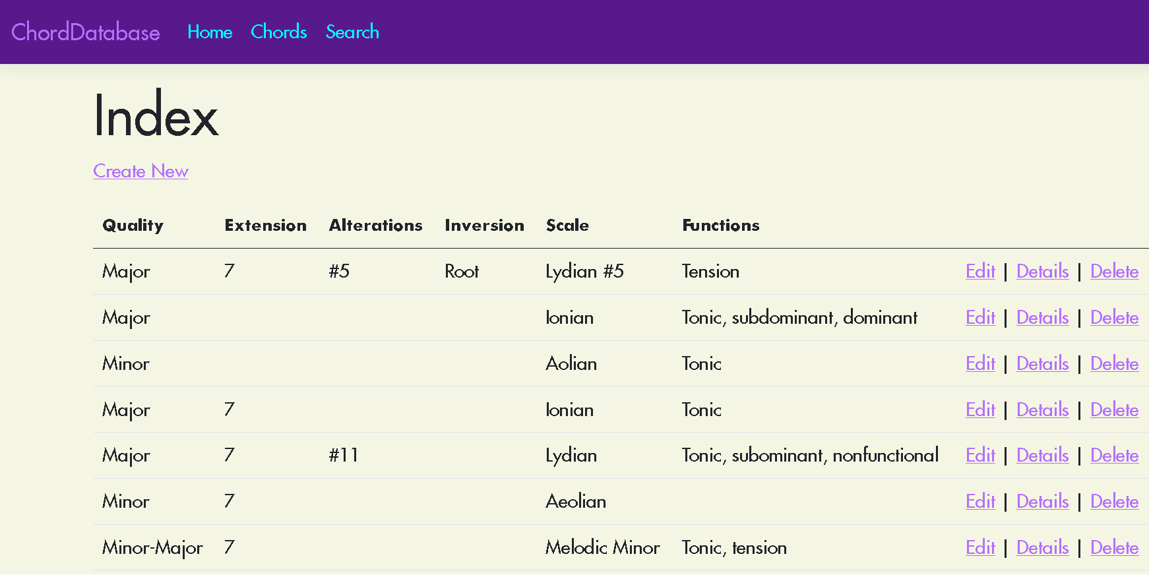Delete the Minor Aolian chord
The width and height of the screenshot is (1149, 575).
1114,363
